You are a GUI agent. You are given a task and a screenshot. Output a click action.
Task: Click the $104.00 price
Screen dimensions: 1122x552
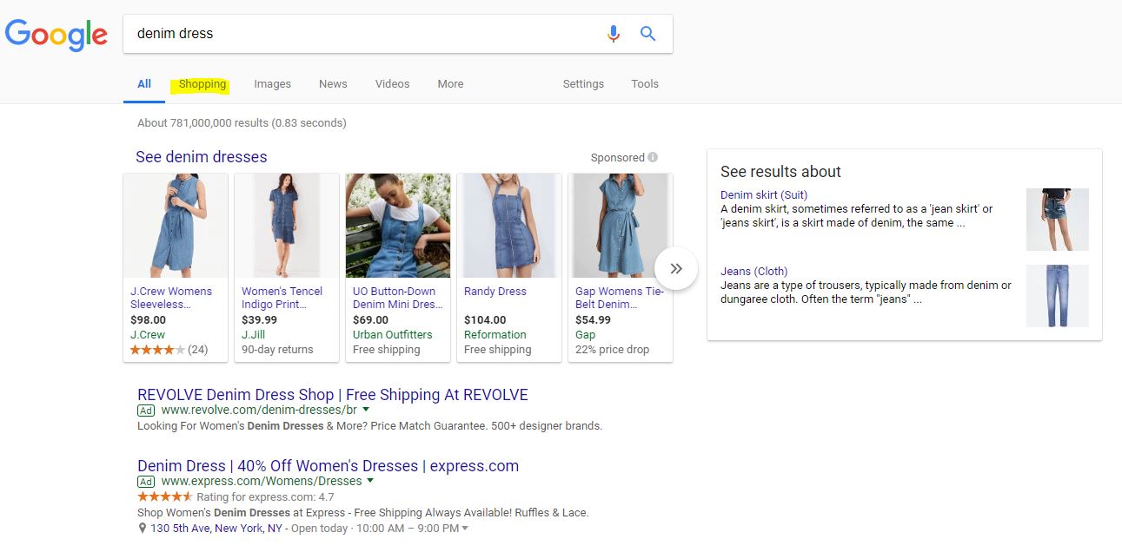pos(485,320)
